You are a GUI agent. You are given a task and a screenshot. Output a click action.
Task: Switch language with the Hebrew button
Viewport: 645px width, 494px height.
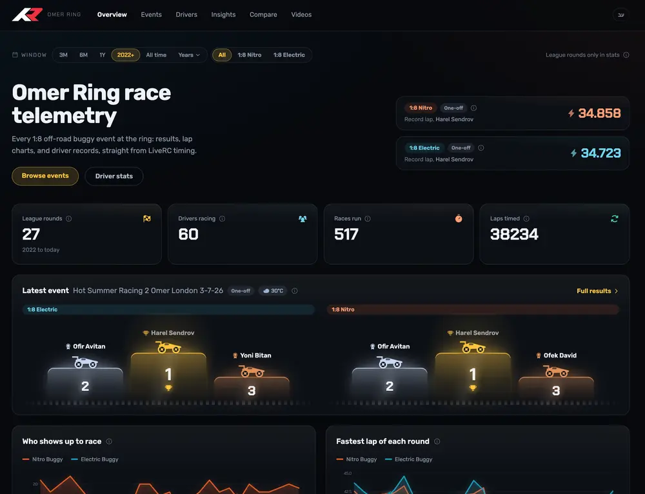[x=620, y=15]
